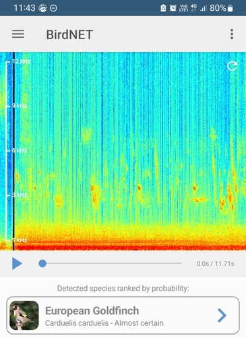Image resolution: width=246 pixels, height=338 pixels.
Task: Tap the do-not-disturb status icon
Action: click(x=53, y=8)
